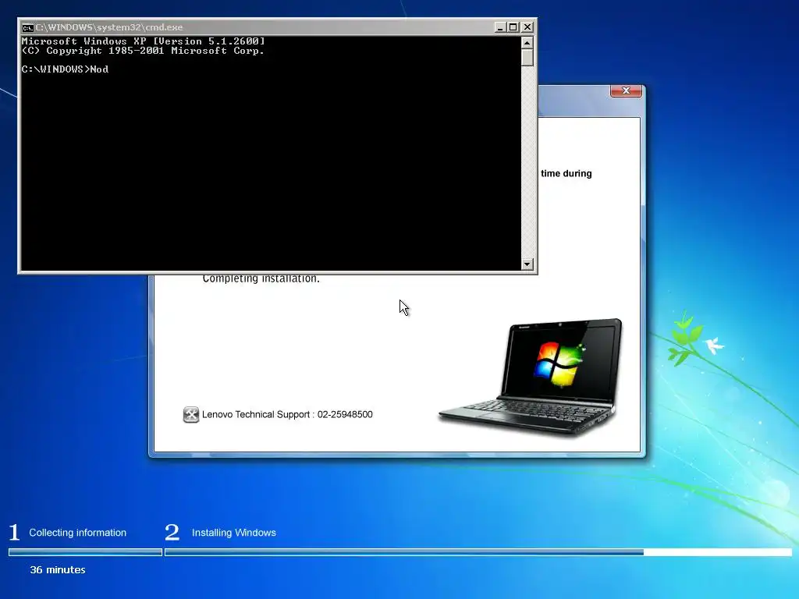
Task: Click the Collecting information progress bar
Action: point(85,552)
